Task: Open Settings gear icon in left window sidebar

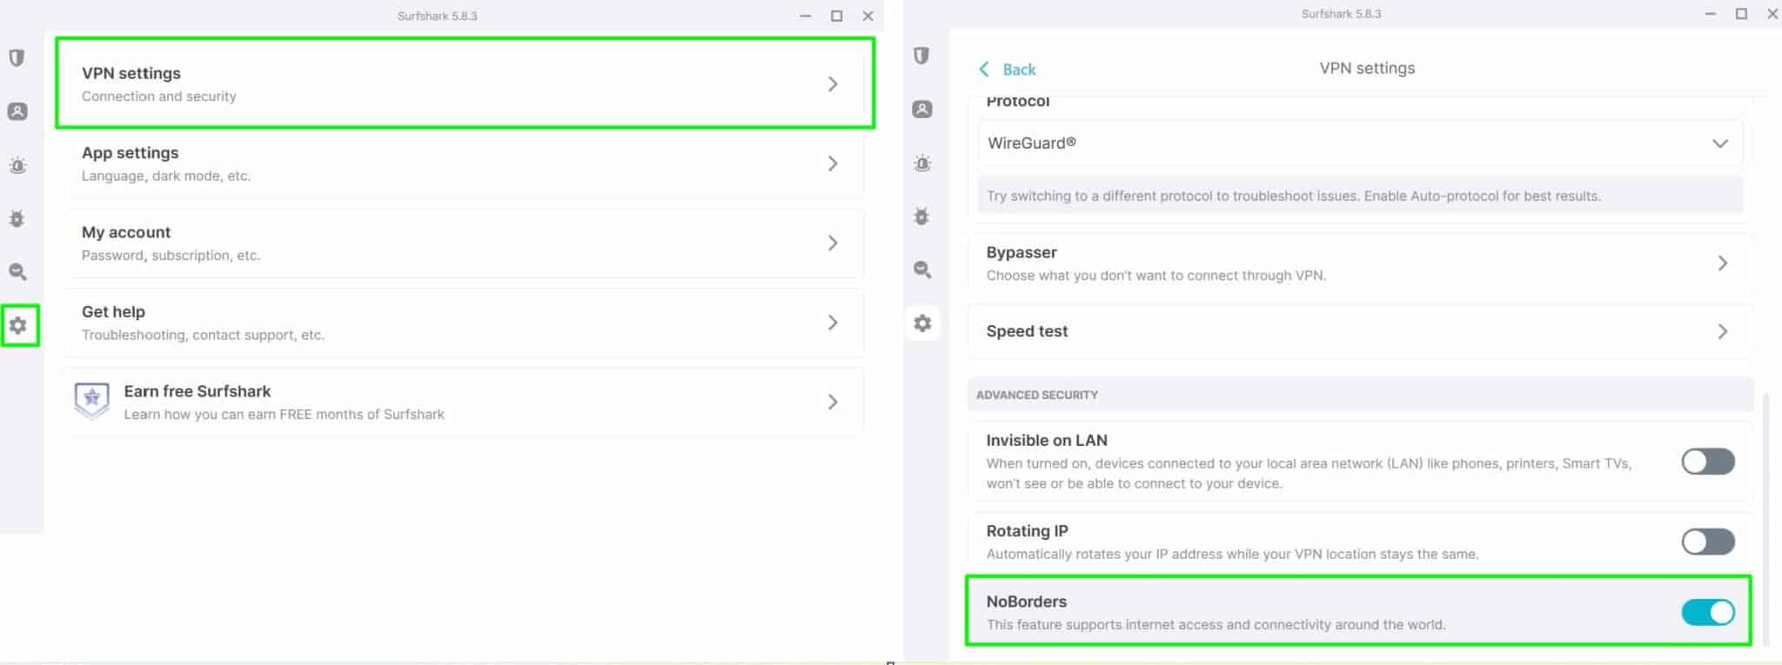Action: 18,325
